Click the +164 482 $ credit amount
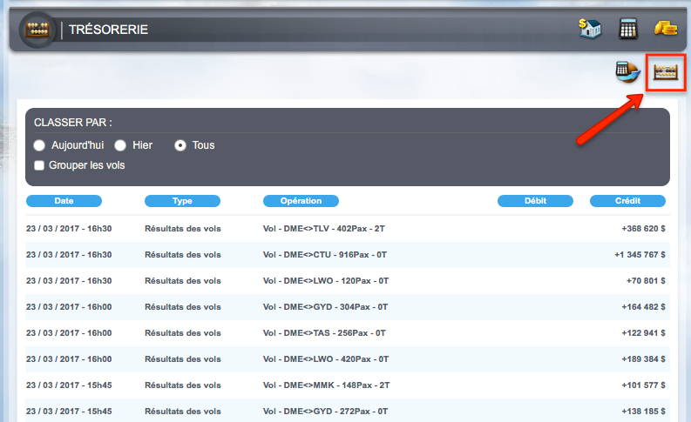691x422 pixels. pos(643,307)
